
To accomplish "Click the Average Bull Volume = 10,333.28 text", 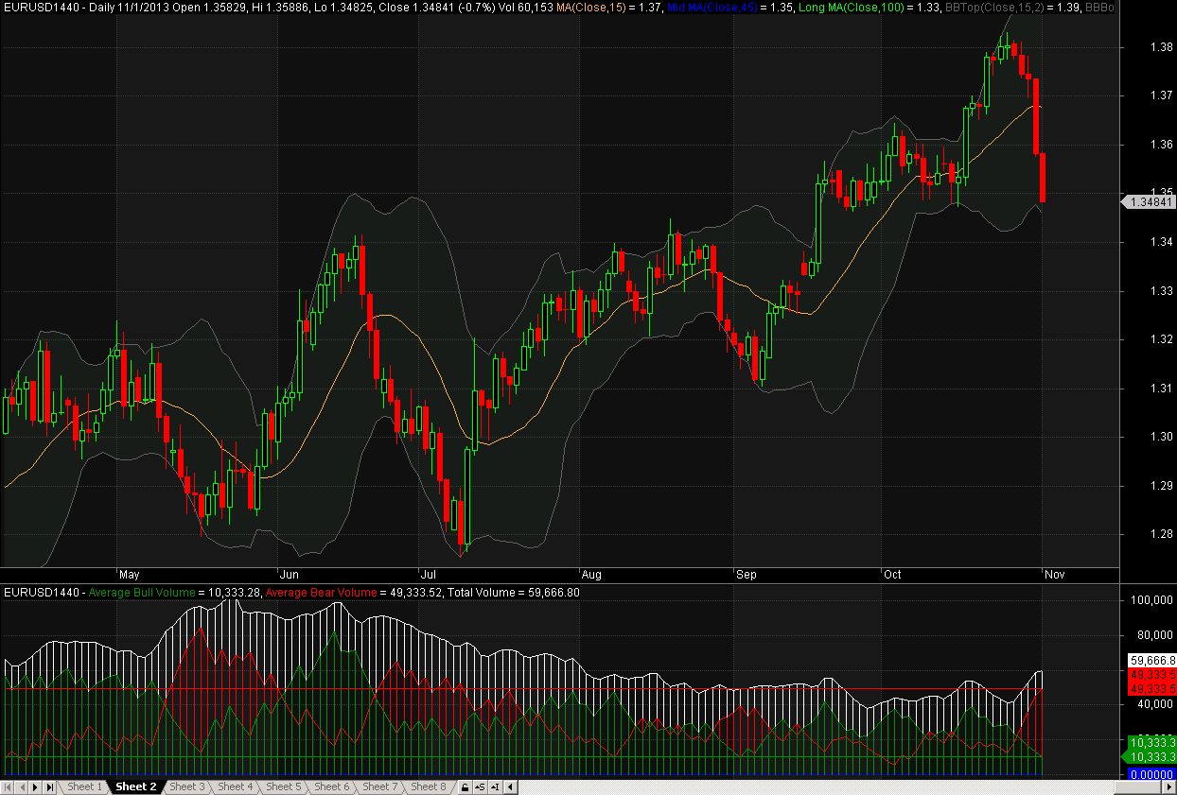I will point(175,593).
